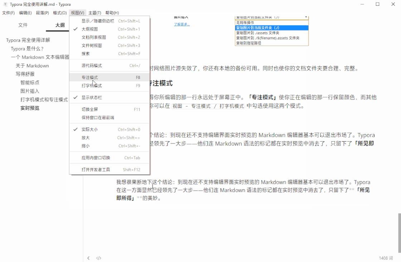Select 文件树视图 menu entry

(x=110, y=46)
